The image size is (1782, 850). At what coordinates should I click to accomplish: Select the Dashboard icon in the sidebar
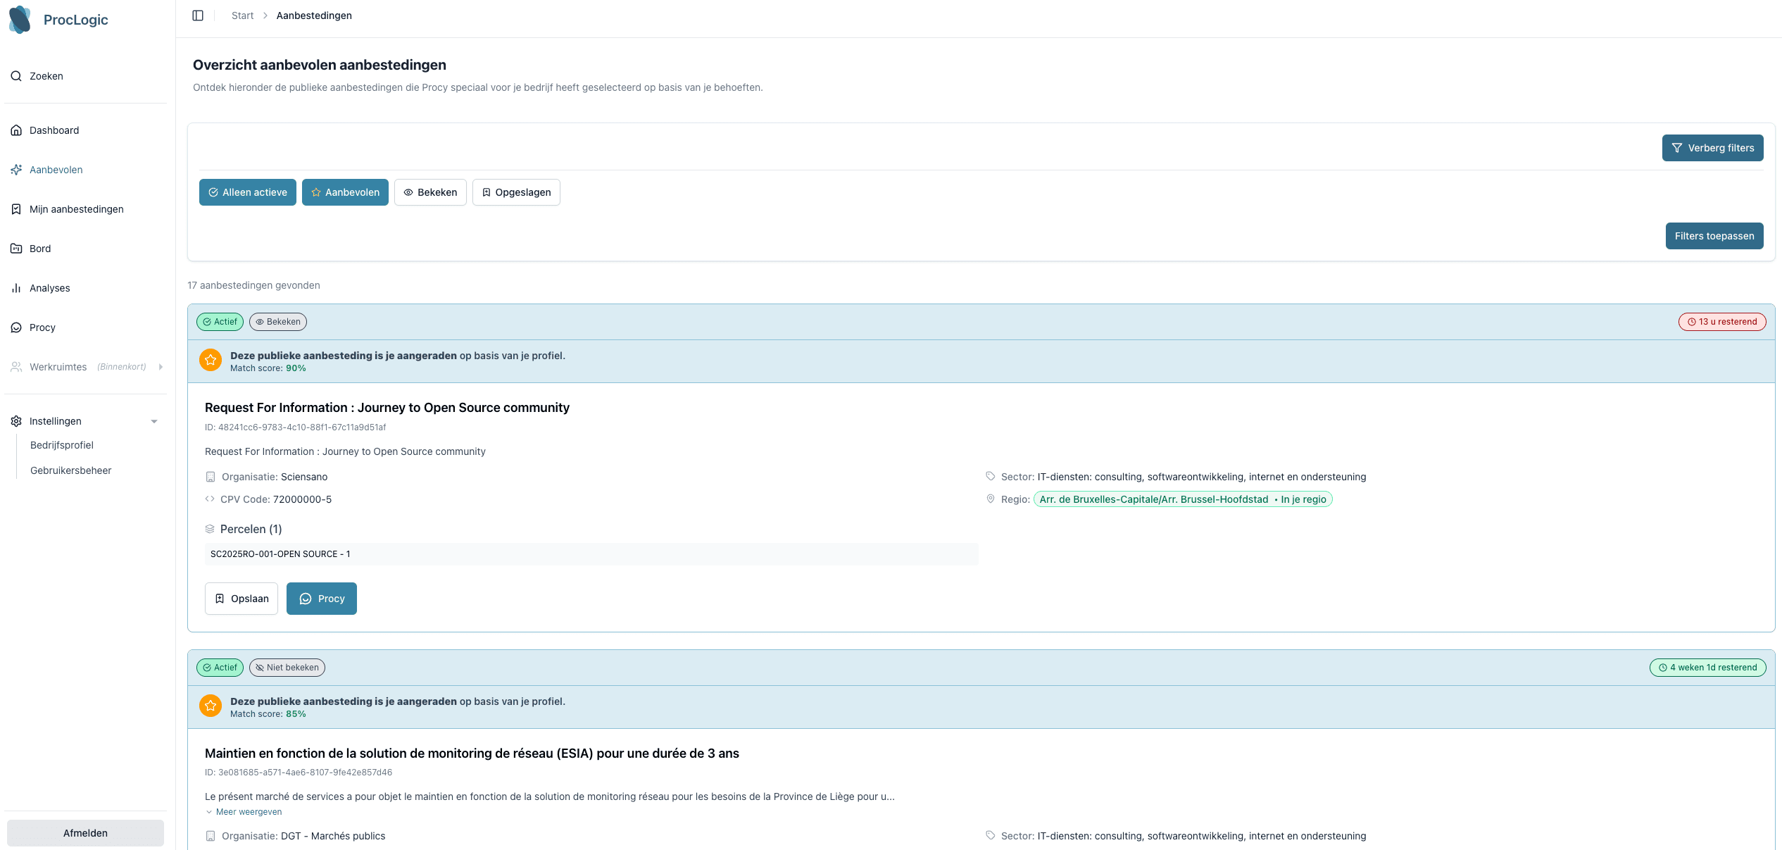point(16,130)
